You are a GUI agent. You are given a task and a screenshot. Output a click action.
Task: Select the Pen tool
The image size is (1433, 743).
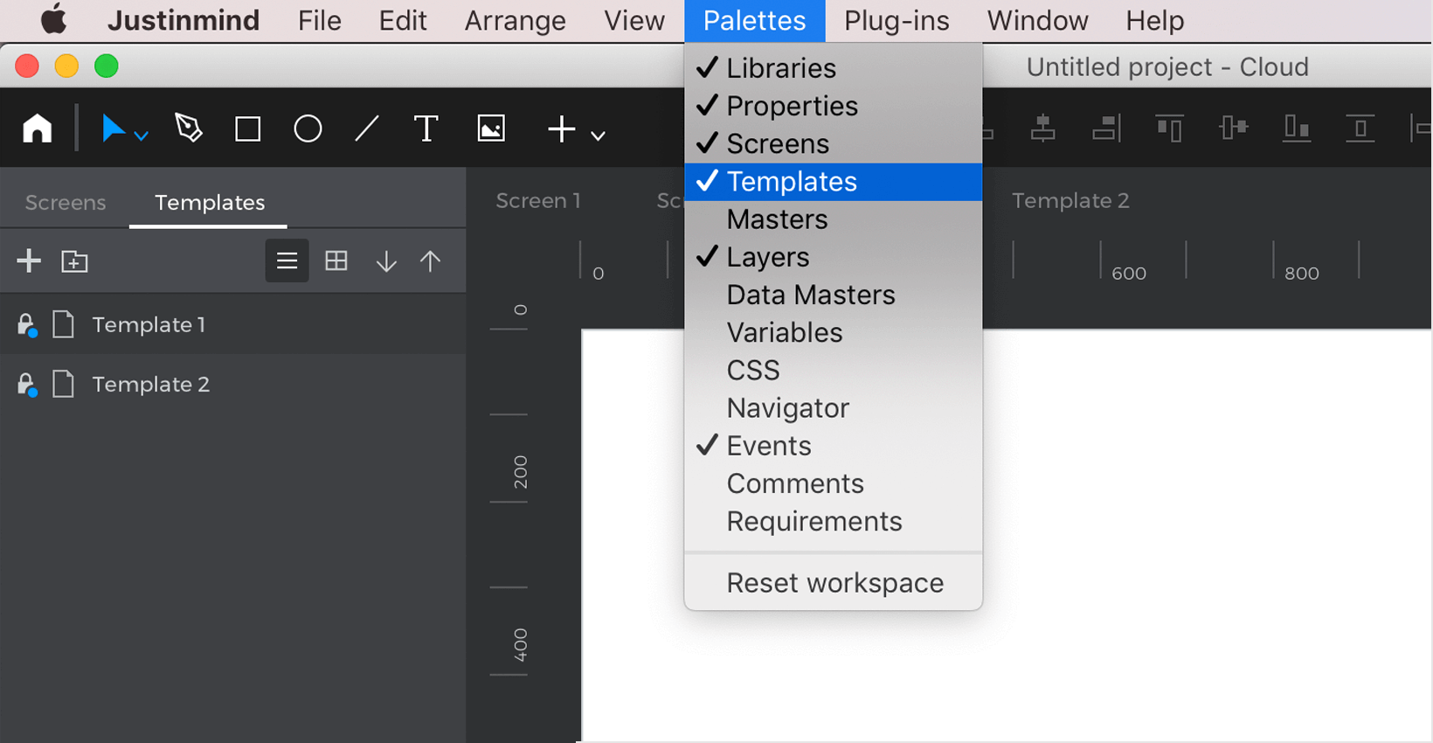188,128
